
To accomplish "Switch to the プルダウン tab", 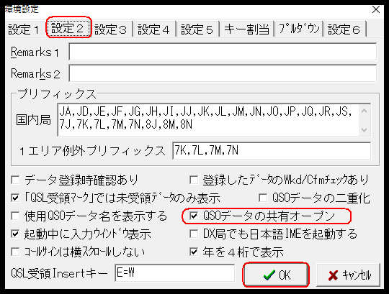I will [299, 29].
